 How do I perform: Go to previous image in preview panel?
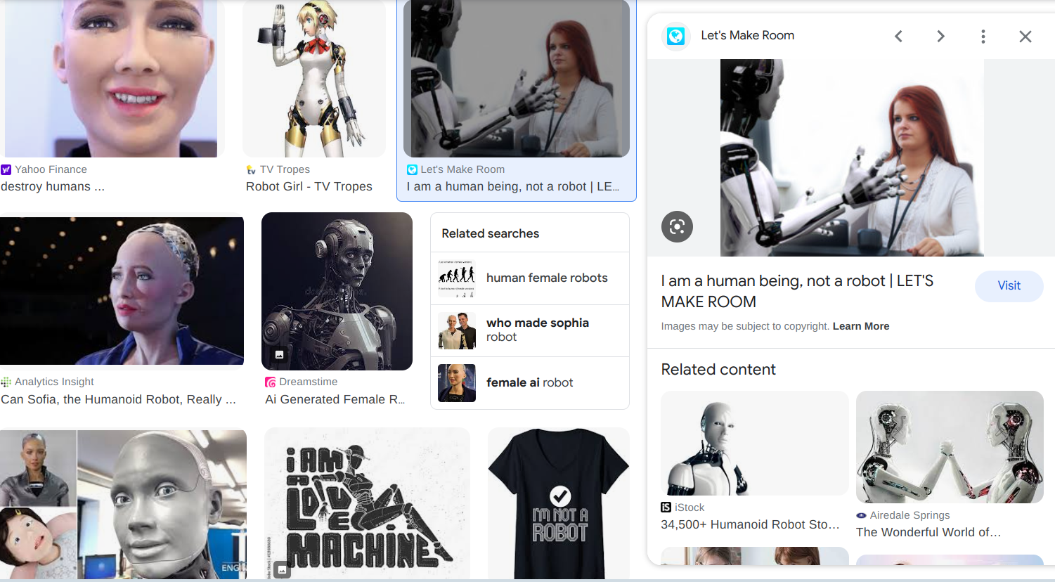898,36
